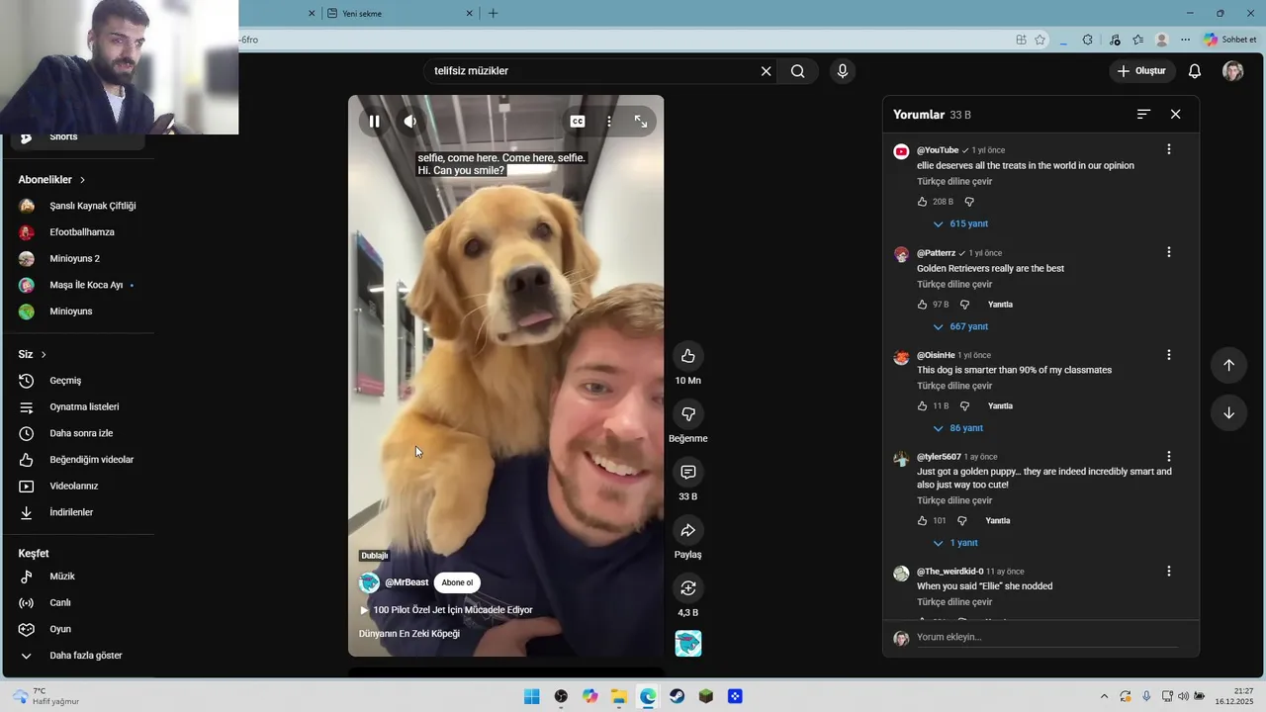Expand the 667 yanıt replies
The height and width of the screenshot is (712, 1266).
pos(960,326)
